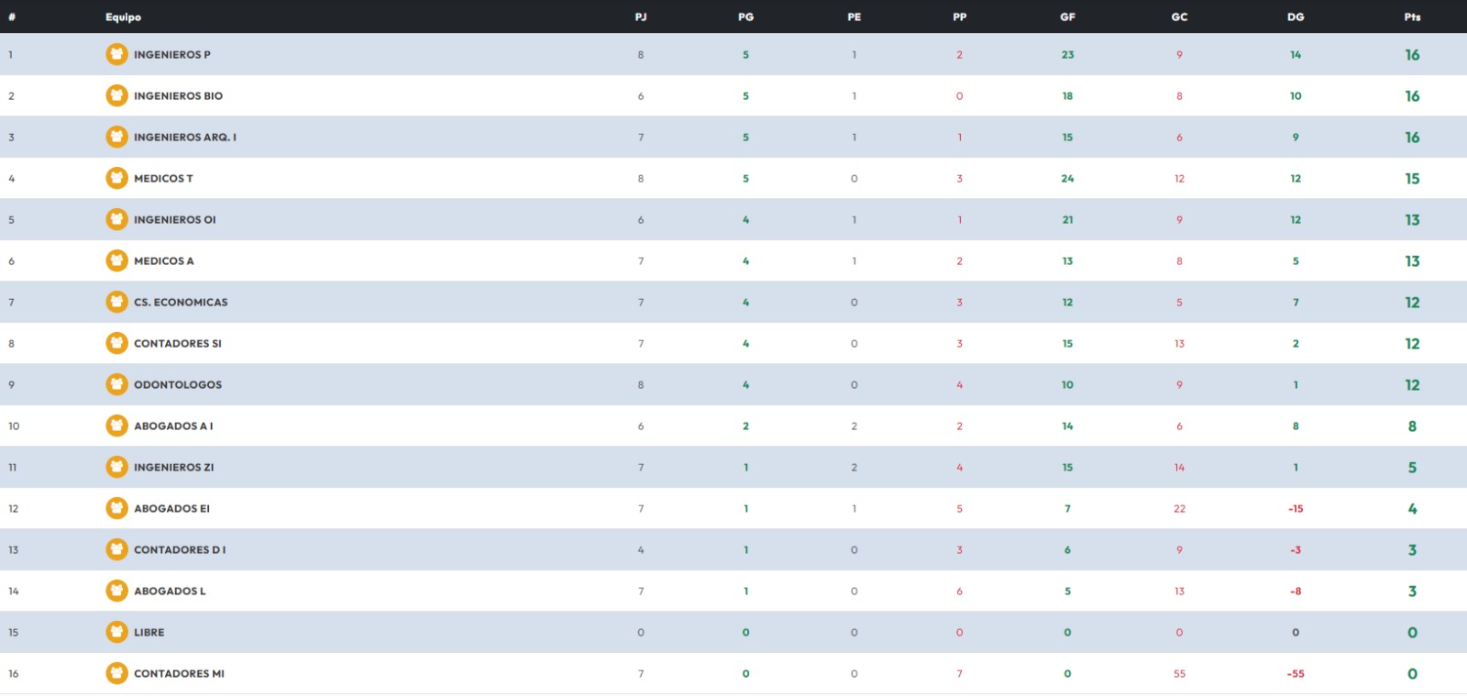Click the ABOGADOS EI team badge icon
The height and width of the screenshot is (697, 1467).
click(x=116, y=508)
